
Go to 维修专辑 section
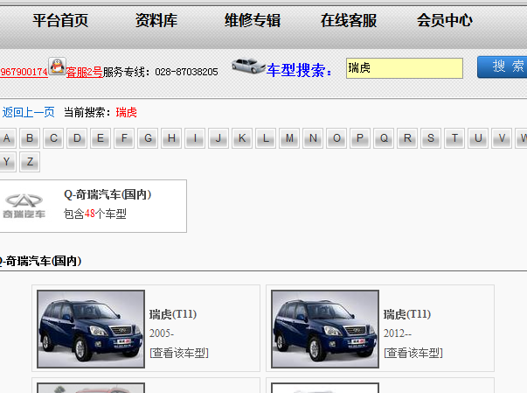coord(253,20)
